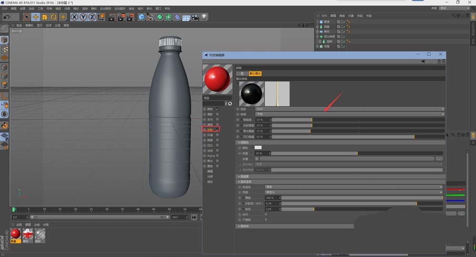Click the texture browse button with dots
Screen dimensions: 476x257
pyautogui.click(x=439, y=159)
